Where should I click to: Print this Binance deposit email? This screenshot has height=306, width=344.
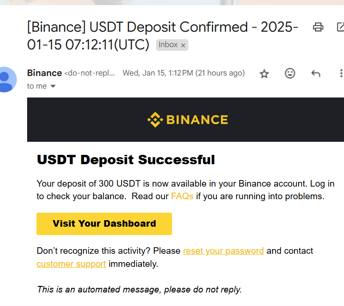318,27
